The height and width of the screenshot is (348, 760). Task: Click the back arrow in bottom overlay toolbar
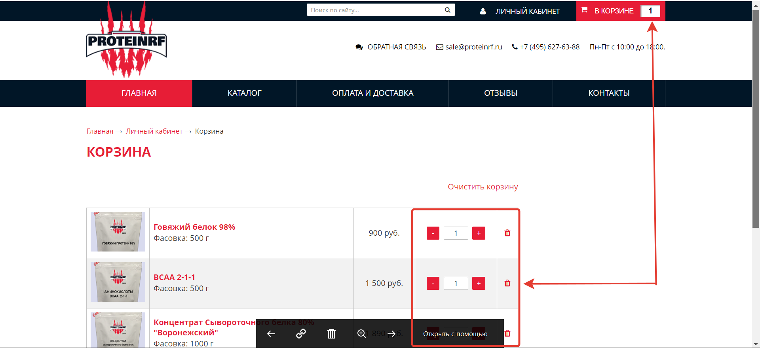coord(271,334)
